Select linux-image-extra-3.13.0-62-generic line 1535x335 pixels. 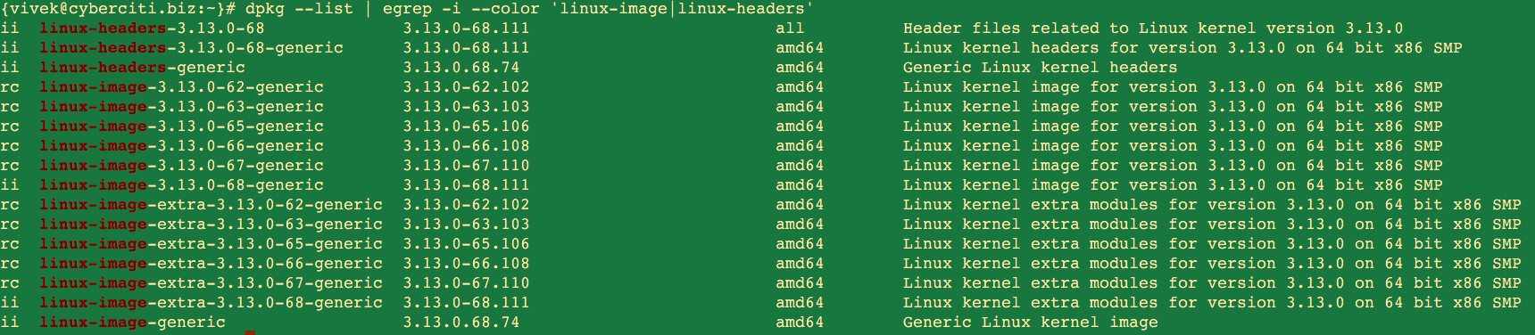click(211, 205)
